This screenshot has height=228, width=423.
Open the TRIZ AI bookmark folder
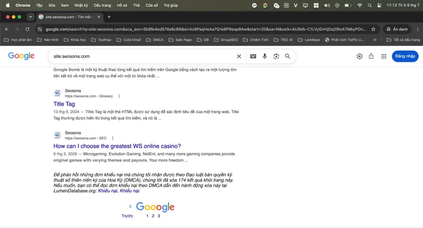coord(283,40)
